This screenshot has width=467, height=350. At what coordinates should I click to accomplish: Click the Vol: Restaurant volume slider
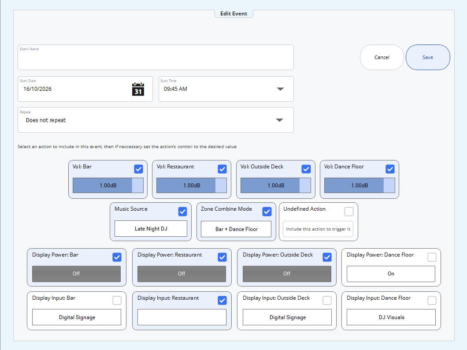tap(192, 185)
